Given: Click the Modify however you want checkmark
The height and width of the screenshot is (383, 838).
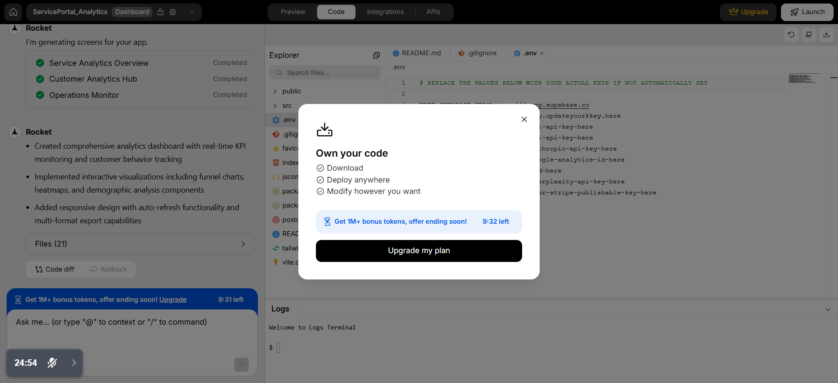Looking at the screenshot, I should pyautogui.click(x=320, y=191).
